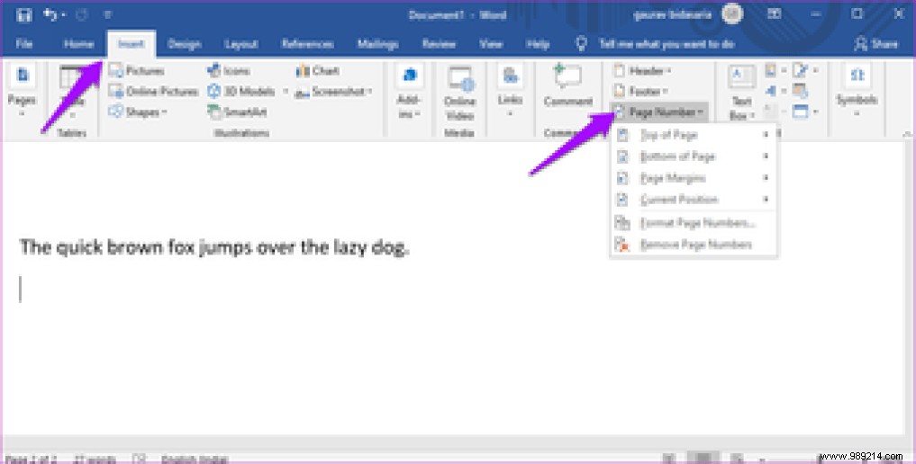Open the Header dropdown
This screenshot has height=464, width=916.
642,70
